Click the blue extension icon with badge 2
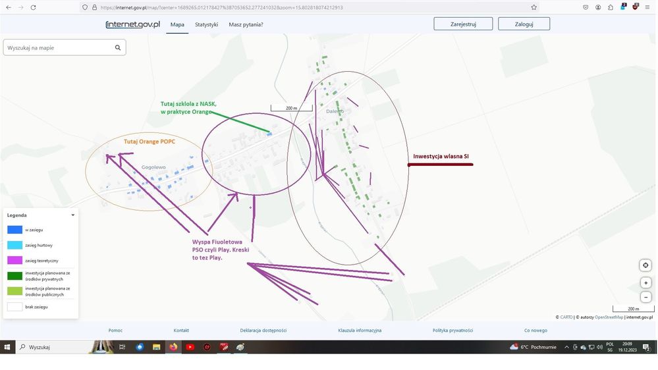658x370 pixels. tap(623, 7)
